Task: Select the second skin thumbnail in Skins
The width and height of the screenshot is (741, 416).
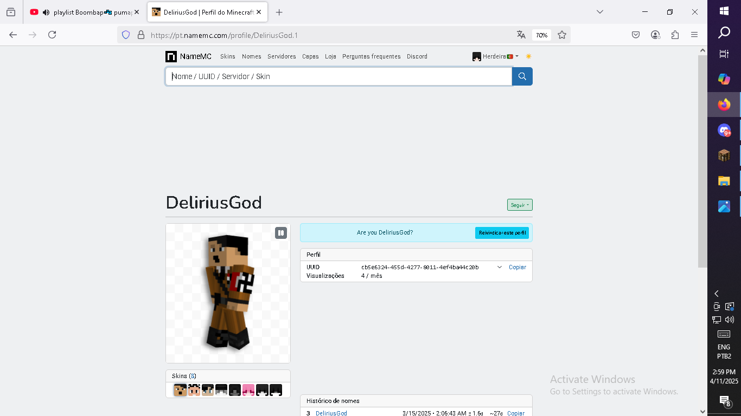Action: pyautogui.click(x=194, y=390)
